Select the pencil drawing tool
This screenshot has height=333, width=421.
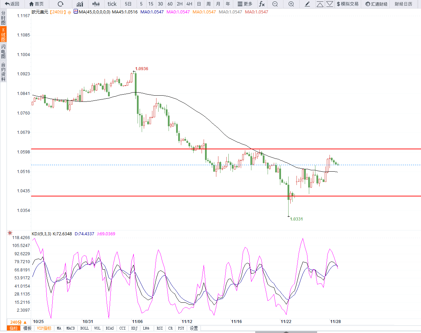pos(307,4)
